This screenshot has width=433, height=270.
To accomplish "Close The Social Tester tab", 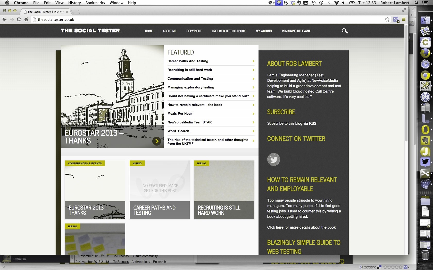I will 67,12.
